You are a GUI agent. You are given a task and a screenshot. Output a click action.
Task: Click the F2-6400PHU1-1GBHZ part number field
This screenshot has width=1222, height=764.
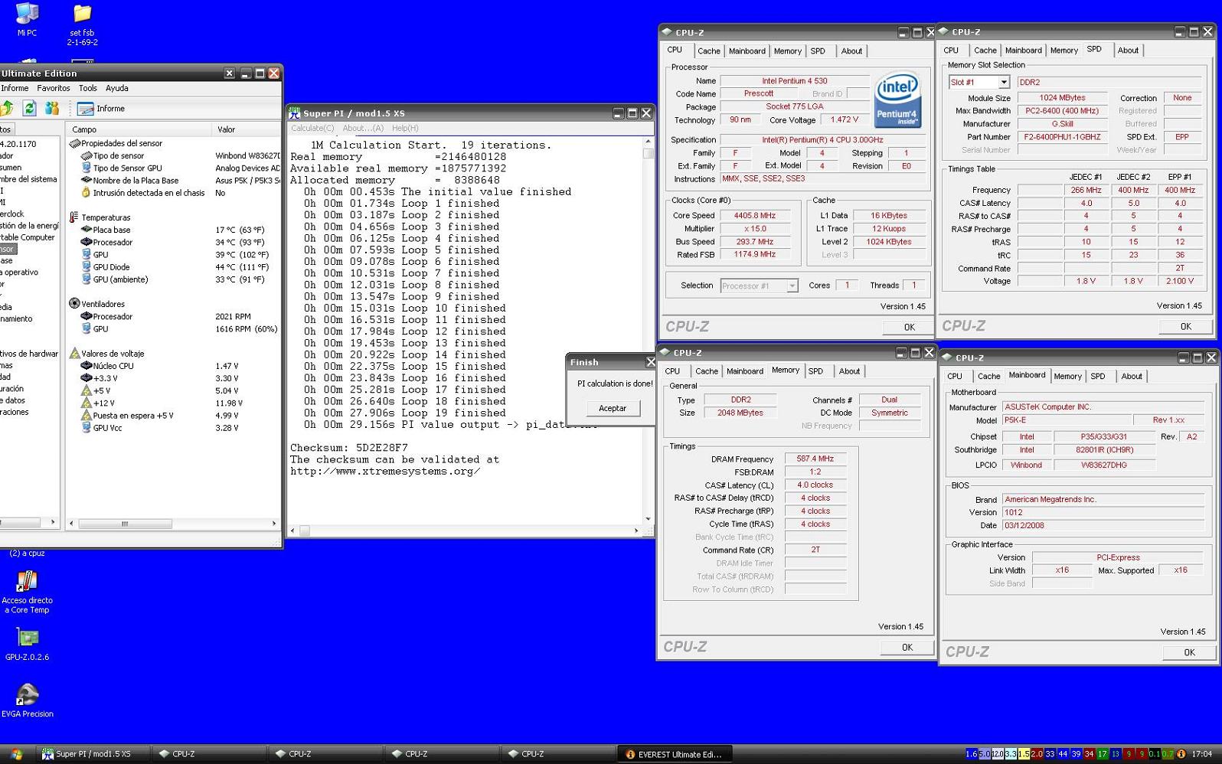coord(1062,137)
